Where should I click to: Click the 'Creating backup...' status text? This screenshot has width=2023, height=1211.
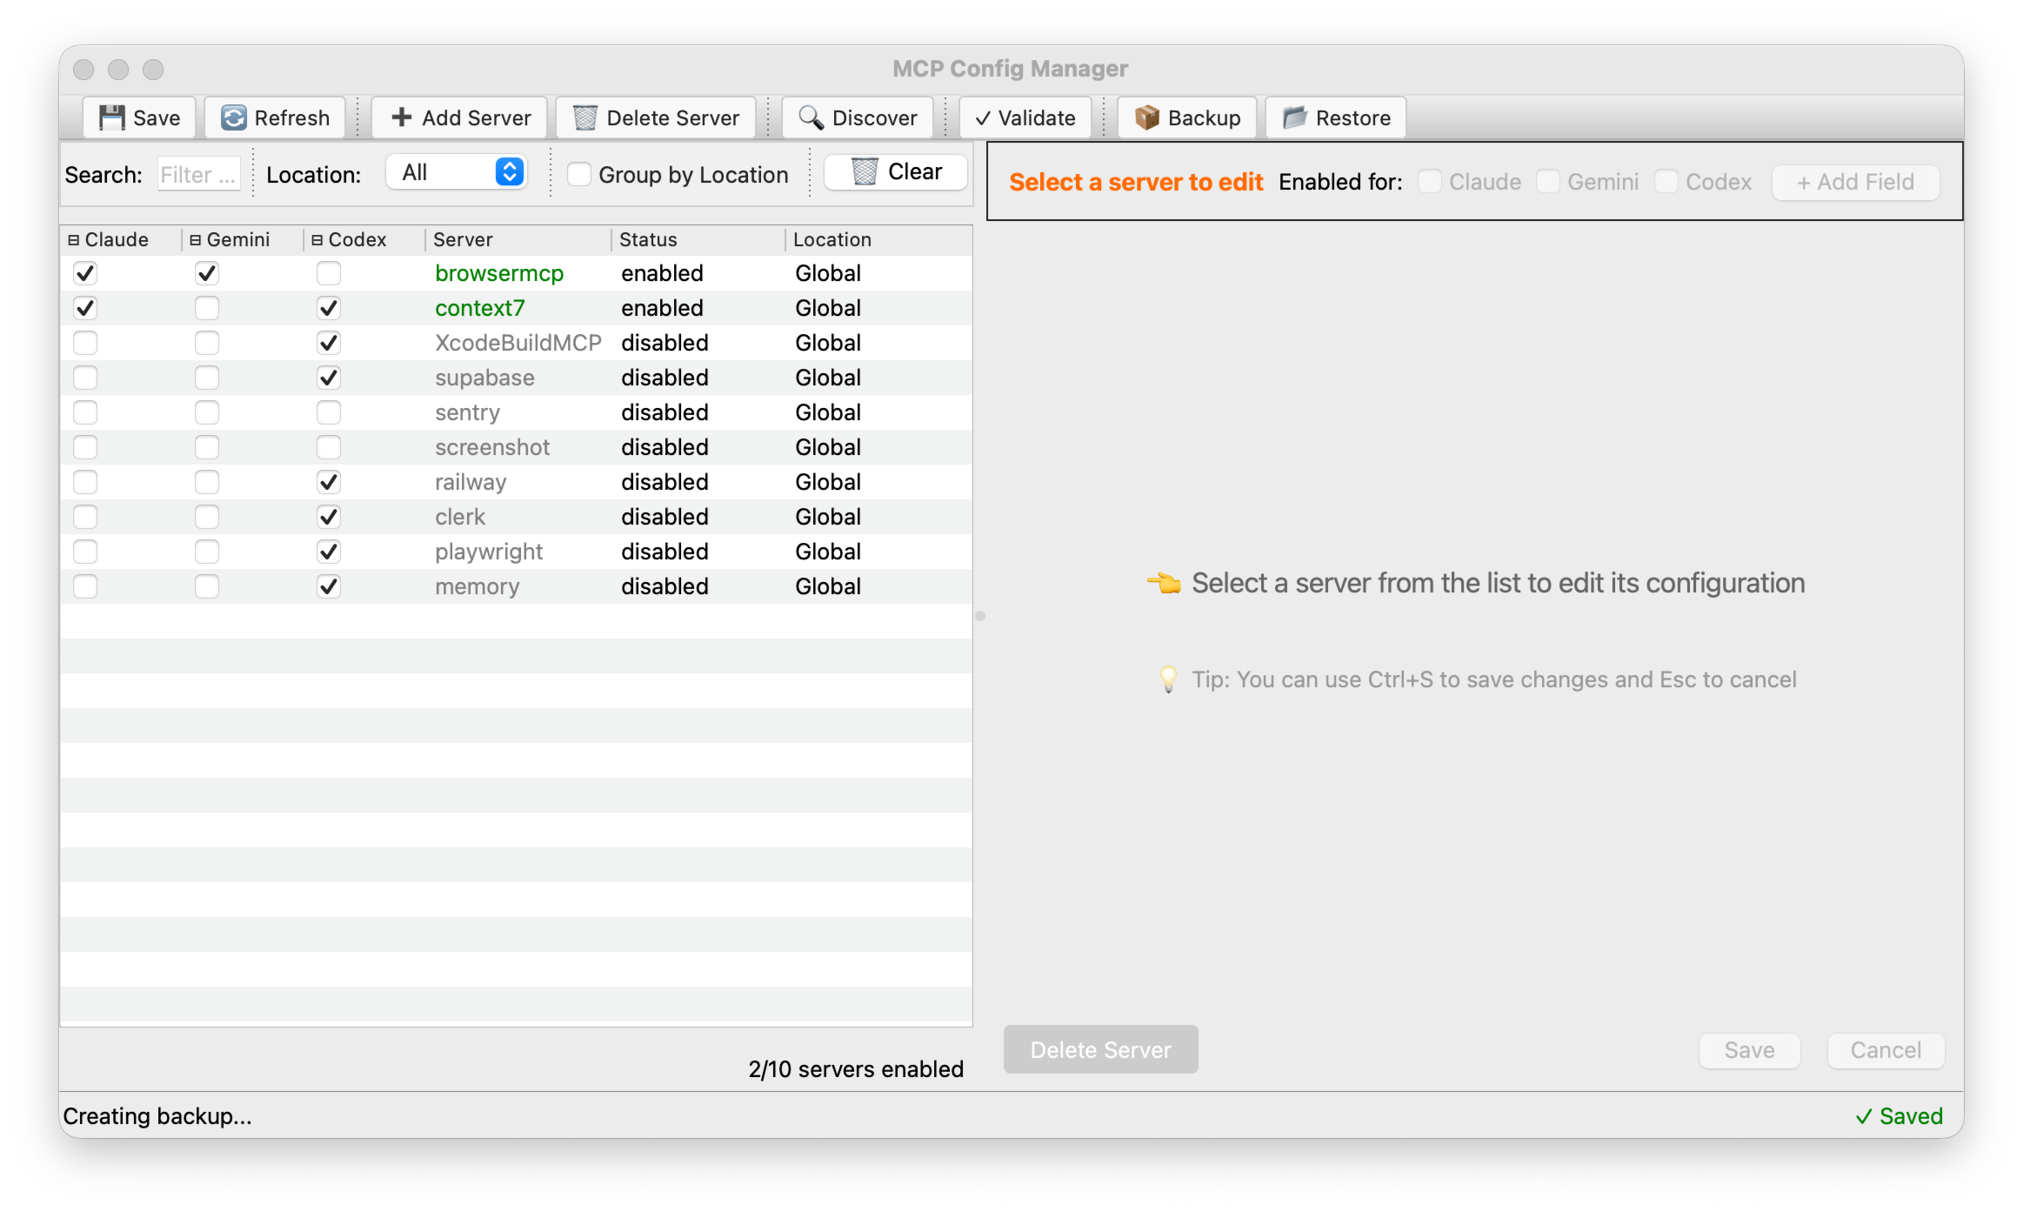[157, 1116]
